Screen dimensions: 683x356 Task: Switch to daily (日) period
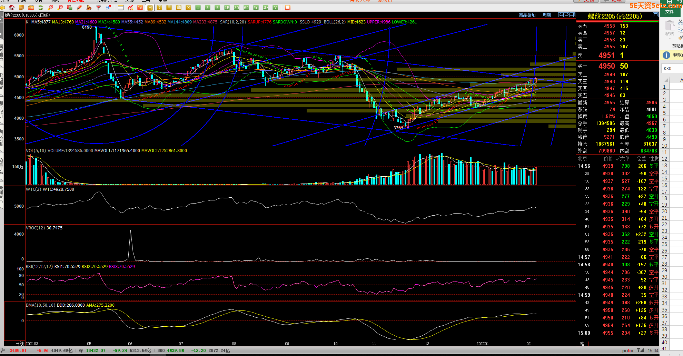150,8
